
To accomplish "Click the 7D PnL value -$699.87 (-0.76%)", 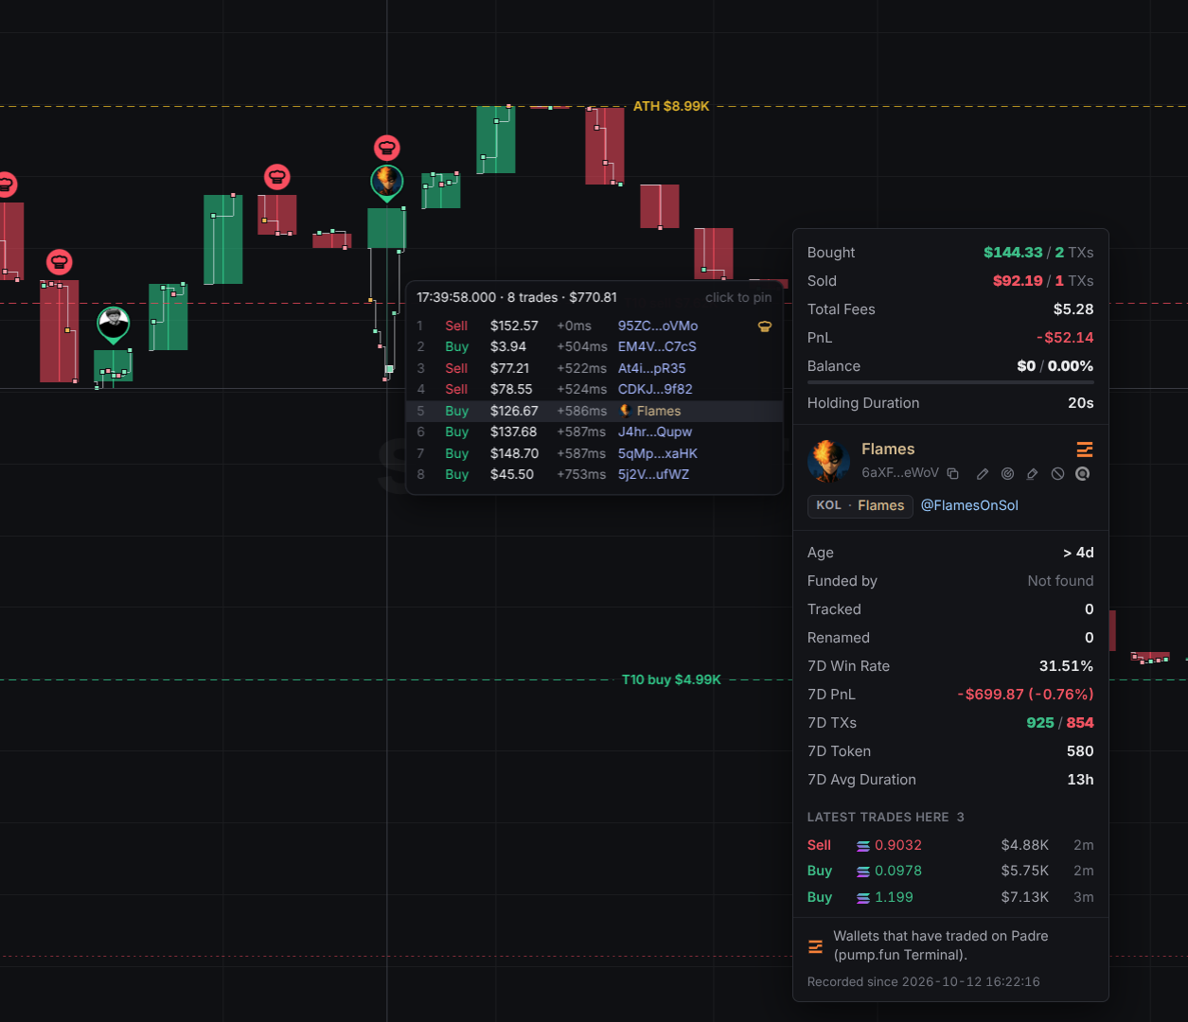I will [x=1025, y=695].
